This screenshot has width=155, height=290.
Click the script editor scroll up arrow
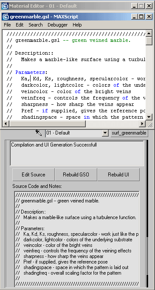149,33
